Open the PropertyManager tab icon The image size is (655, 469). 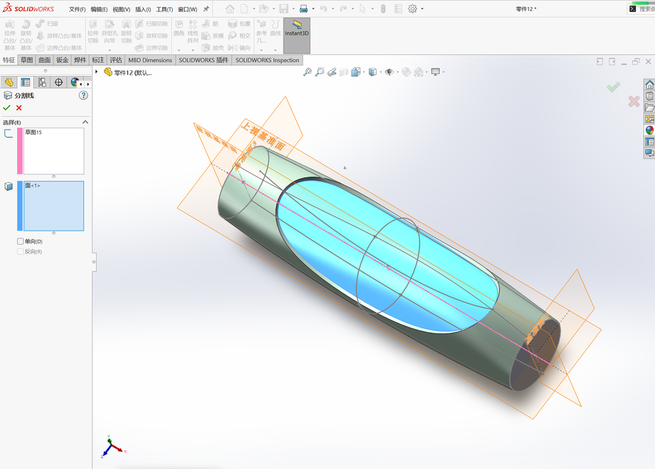(x=26, y=82)
